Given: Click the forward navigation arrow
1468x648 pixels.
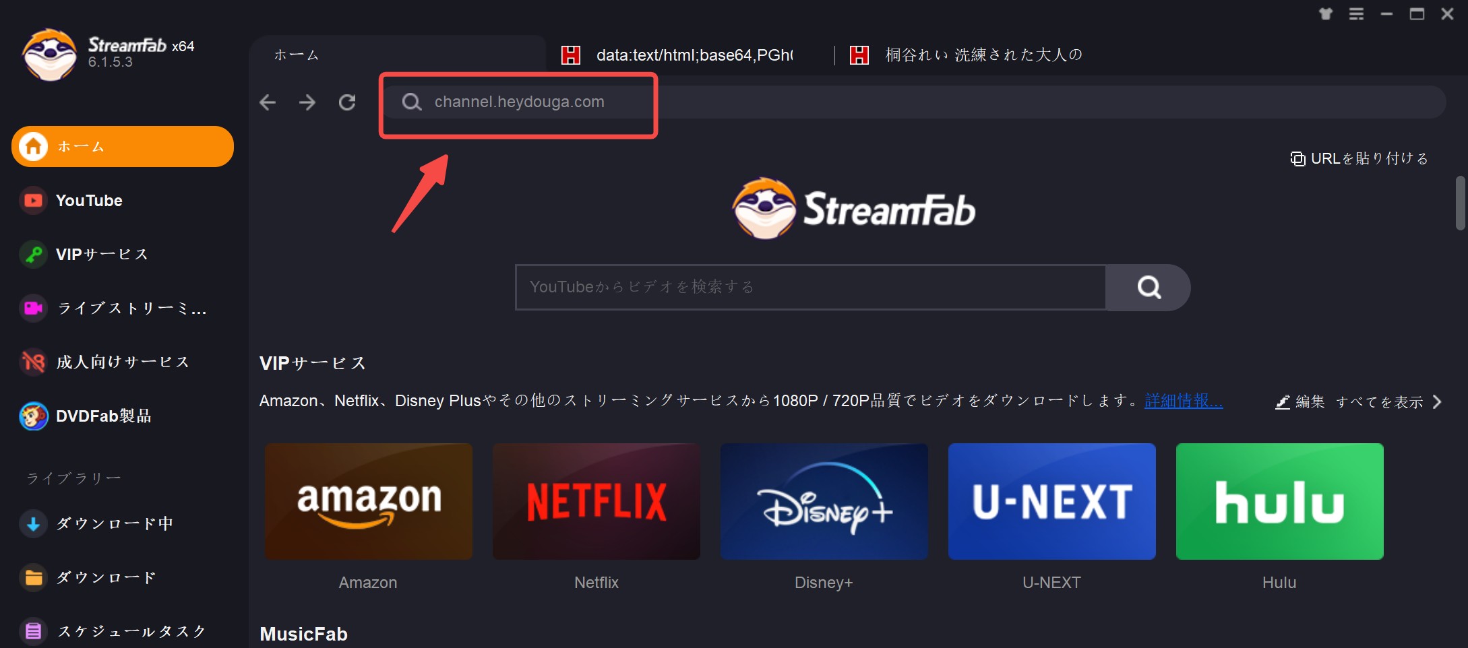Looking at the screenshot, I should click(x=307, y=102).
